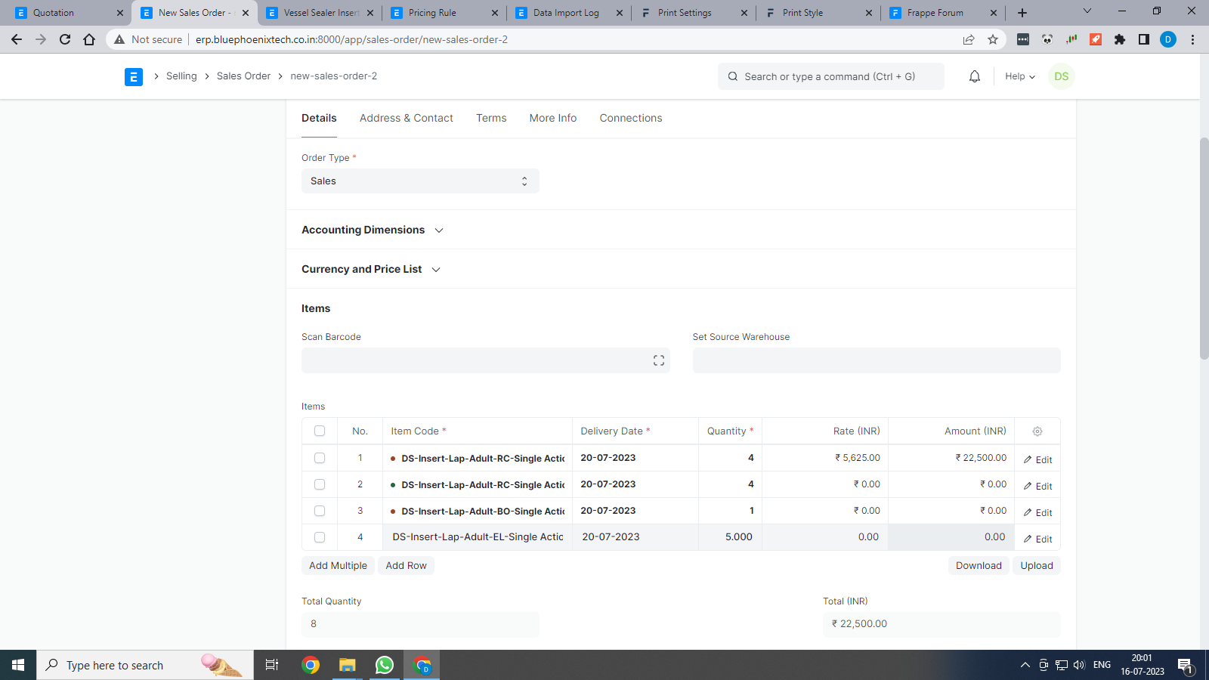Screen dimensions: 1209x680
Task: Go to Sales Order breadcrumb link
Action: (x=243, y=76)
